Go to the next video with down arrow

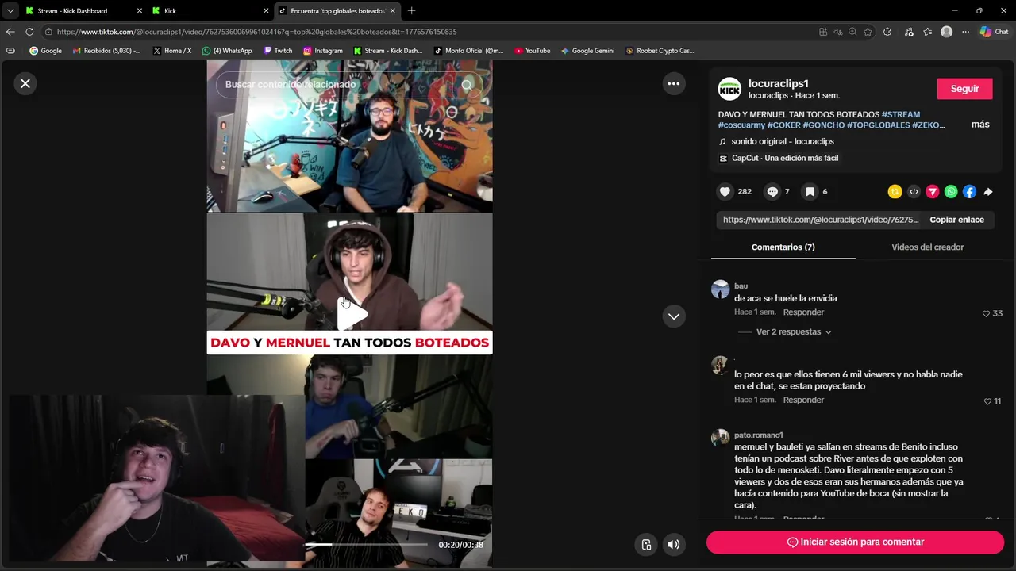[x=674, y=316]
